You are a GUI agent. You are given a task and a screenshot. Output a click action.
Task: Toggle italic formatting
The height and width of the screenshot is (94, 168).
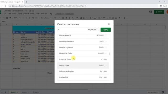(66, 18)
